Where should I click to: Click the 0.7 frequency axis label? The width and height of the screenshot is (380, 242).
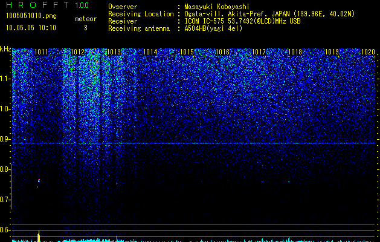pos(4,200)
